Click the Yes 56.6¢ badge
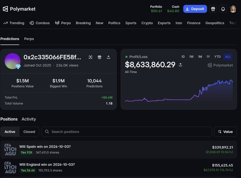 28,171
